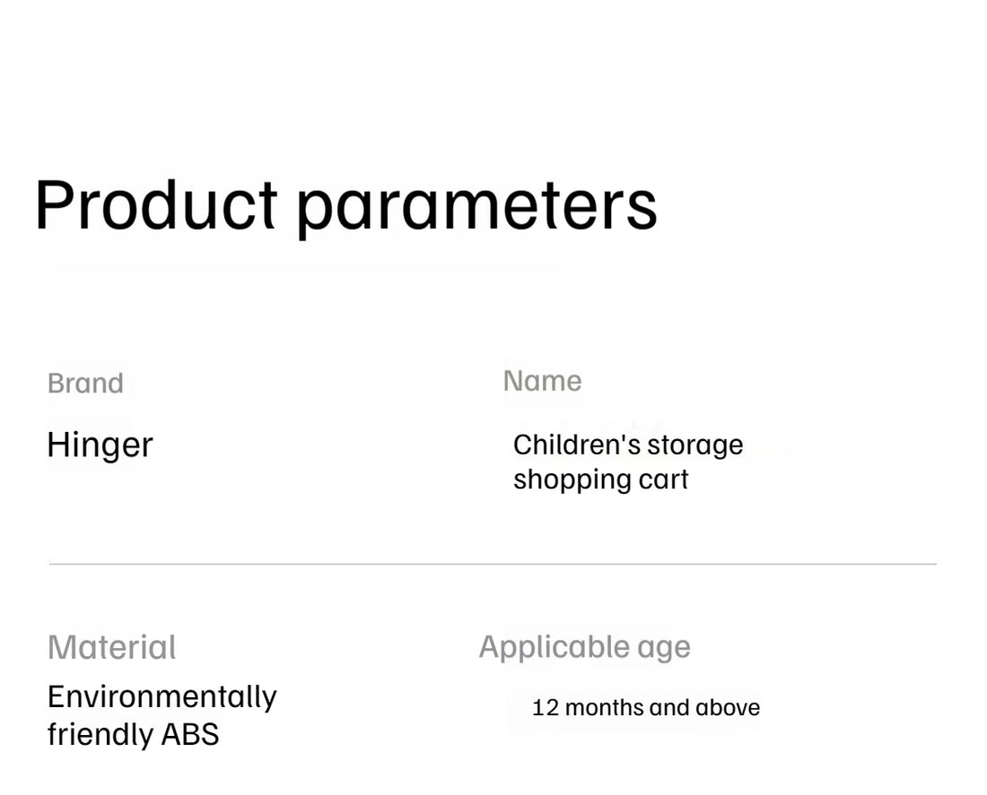Click the number "12" in the age value
The height and width of the screenshot is (795, 987).
tap(545, 707)
